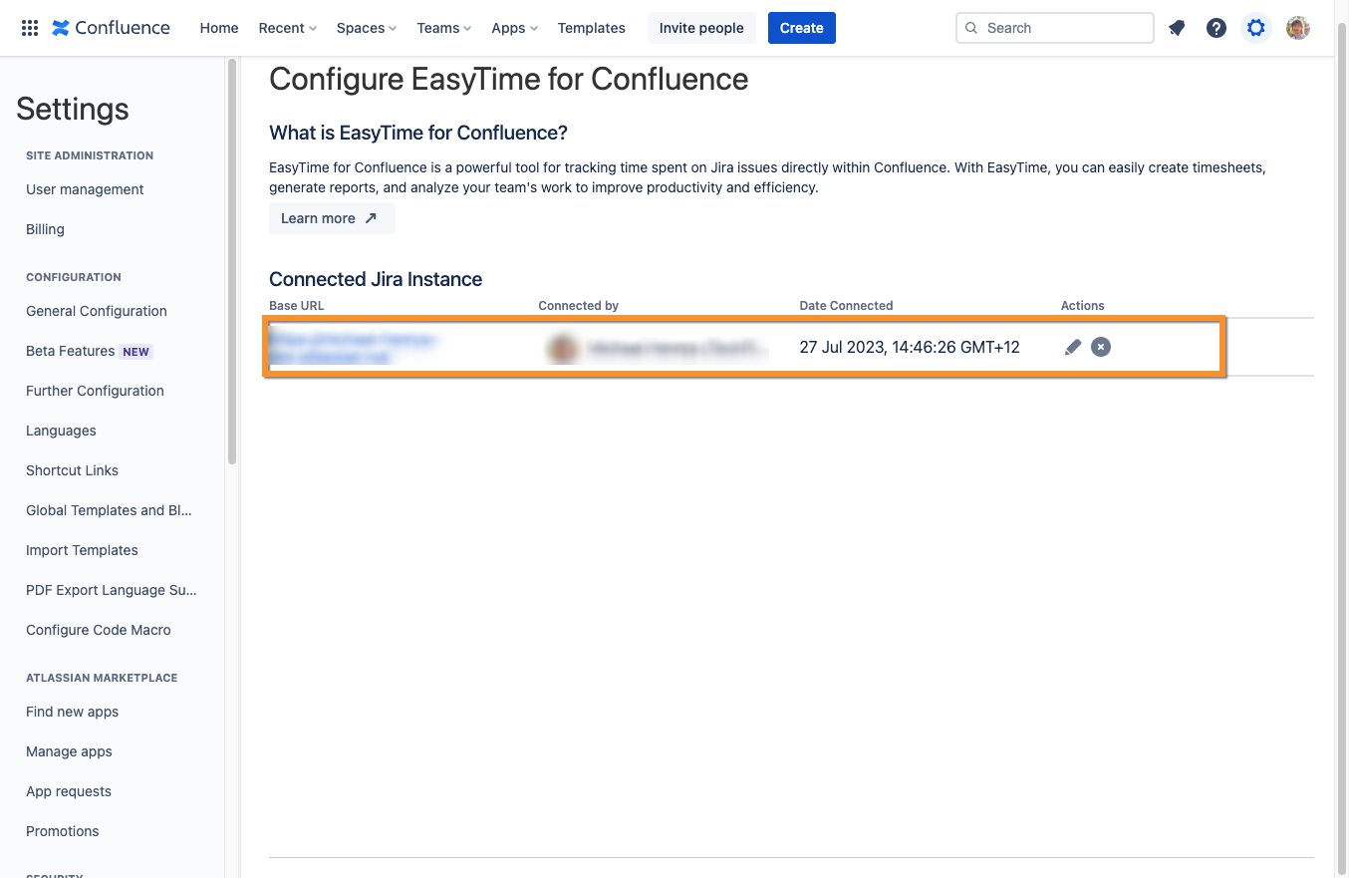The image size is (1349, 878).
Task: Click the Connected by column header
Action: point(579,306)
